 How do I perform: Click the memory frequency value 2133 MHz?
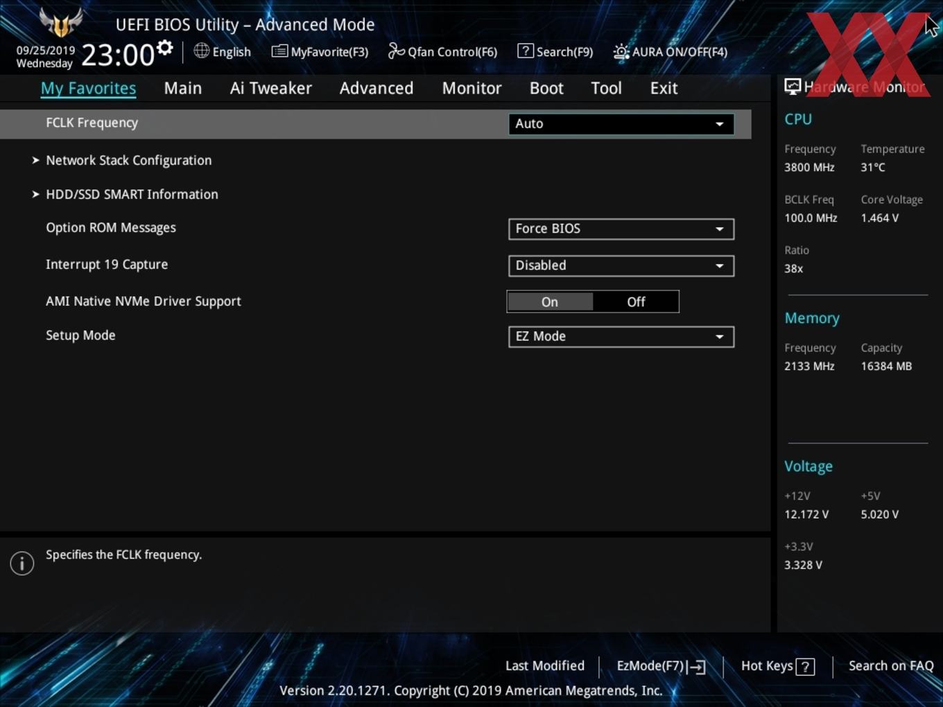809,366
